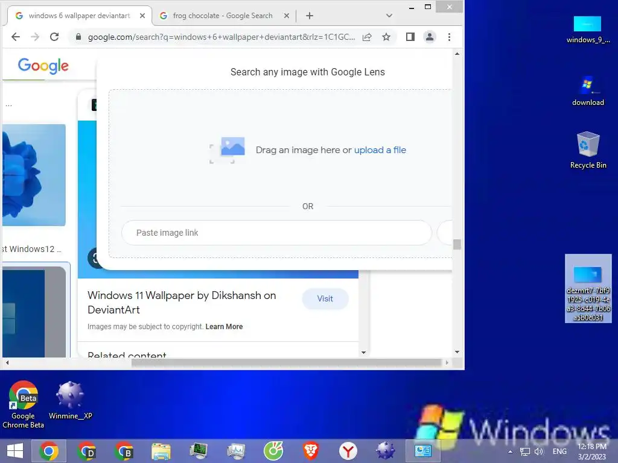The width and height of the screenshot is (618, 463).
Task: Click the vertical scrollbar thumb
Action: pos(457,245)
